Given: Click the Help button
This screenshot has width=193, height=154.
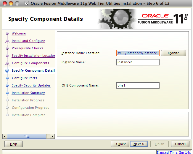Looking at the screenshot, I should pos(14,144).
